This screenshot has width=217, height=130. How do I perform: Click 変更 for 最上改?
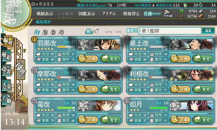coord(203,59)
